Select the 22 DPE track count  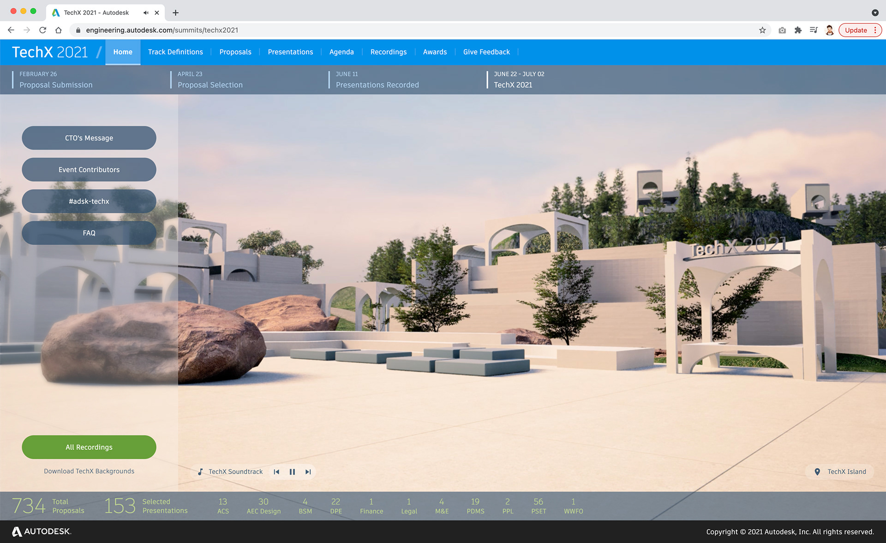[336, 506]
